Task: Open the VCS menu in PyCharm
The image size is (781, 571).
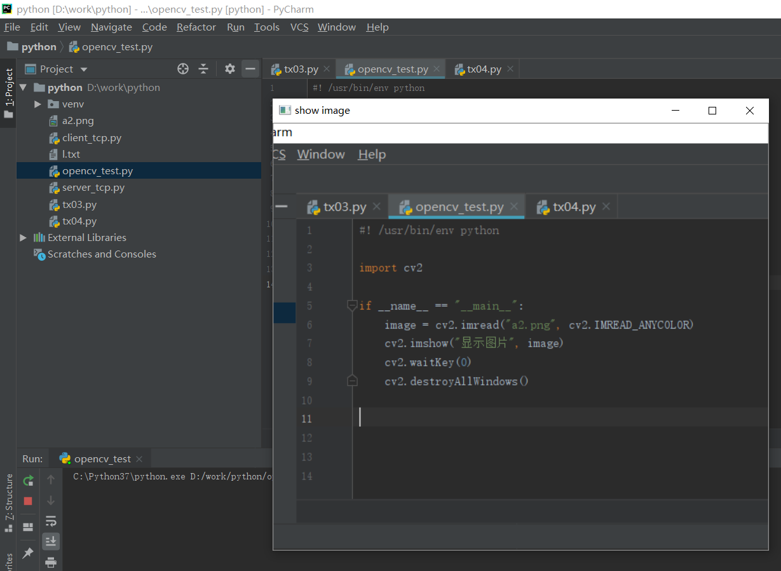Action: point(299,27)
